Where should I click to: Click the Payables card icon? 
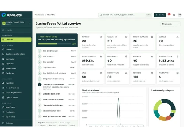152,57
